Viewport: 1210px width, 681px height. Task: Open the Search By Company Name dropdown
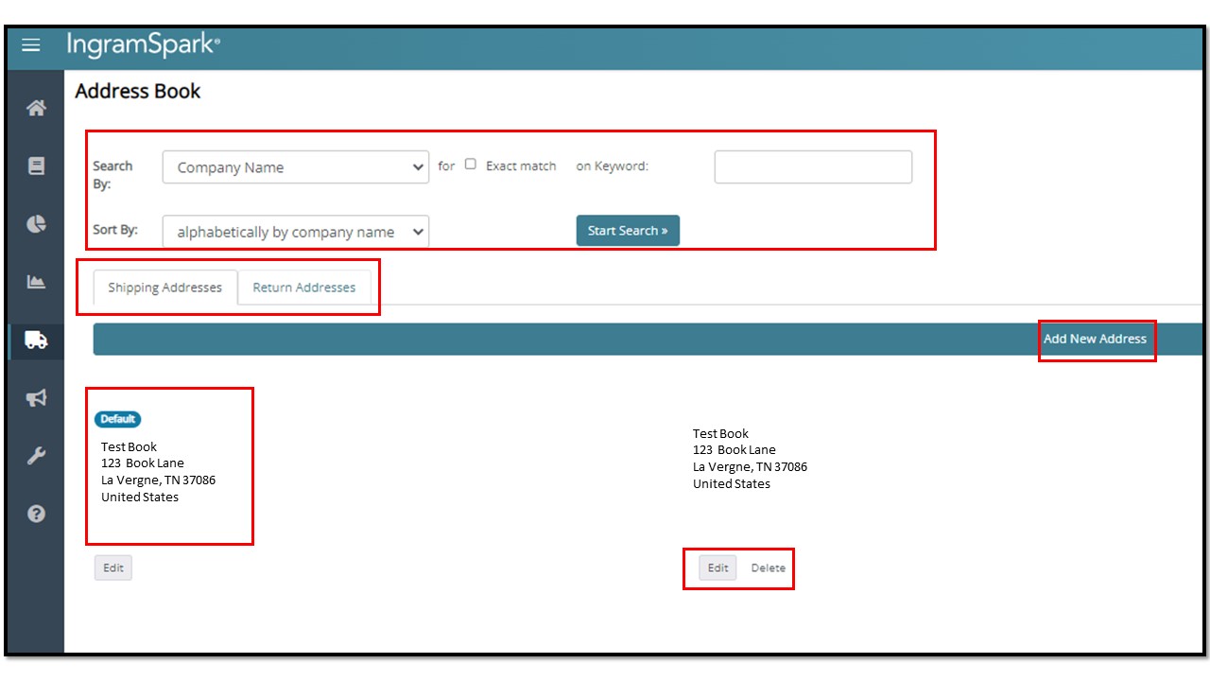point(296,167)
